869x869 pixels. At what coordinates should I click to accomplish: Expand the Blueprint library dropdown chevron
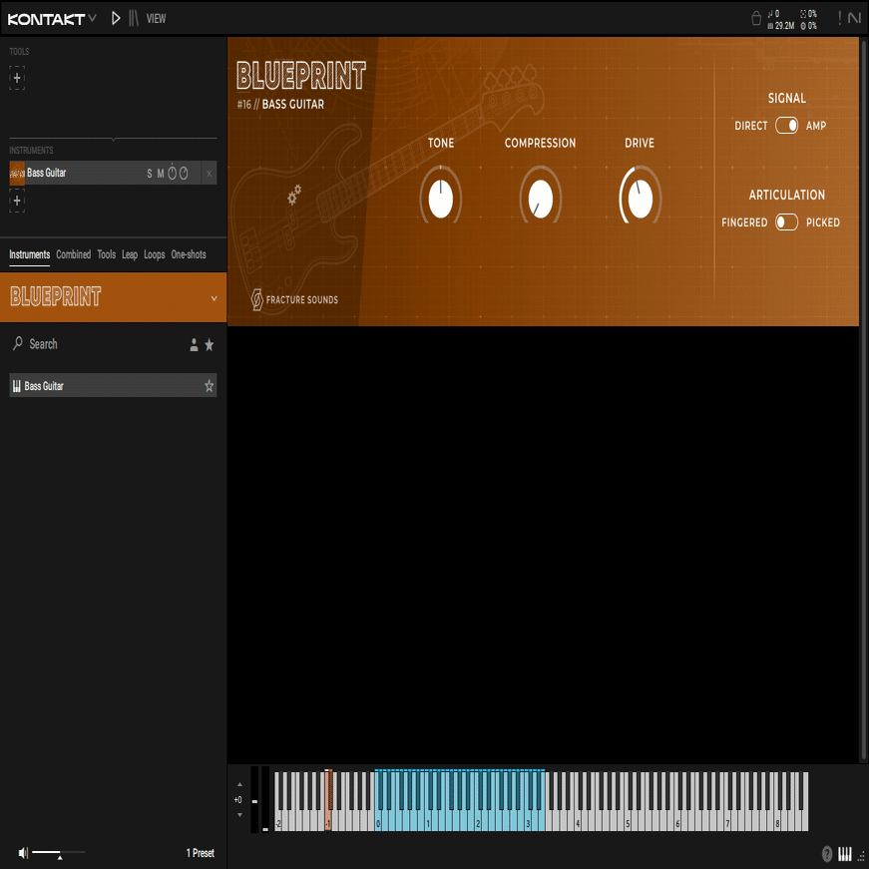click(214, 298)
